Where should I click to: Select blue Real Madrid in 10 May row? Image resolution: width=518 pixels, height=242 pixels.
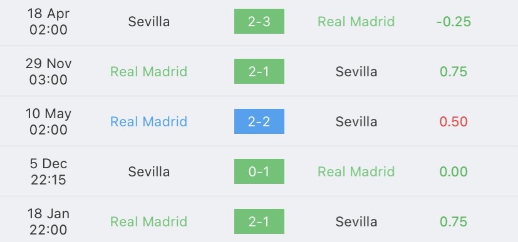148,122
